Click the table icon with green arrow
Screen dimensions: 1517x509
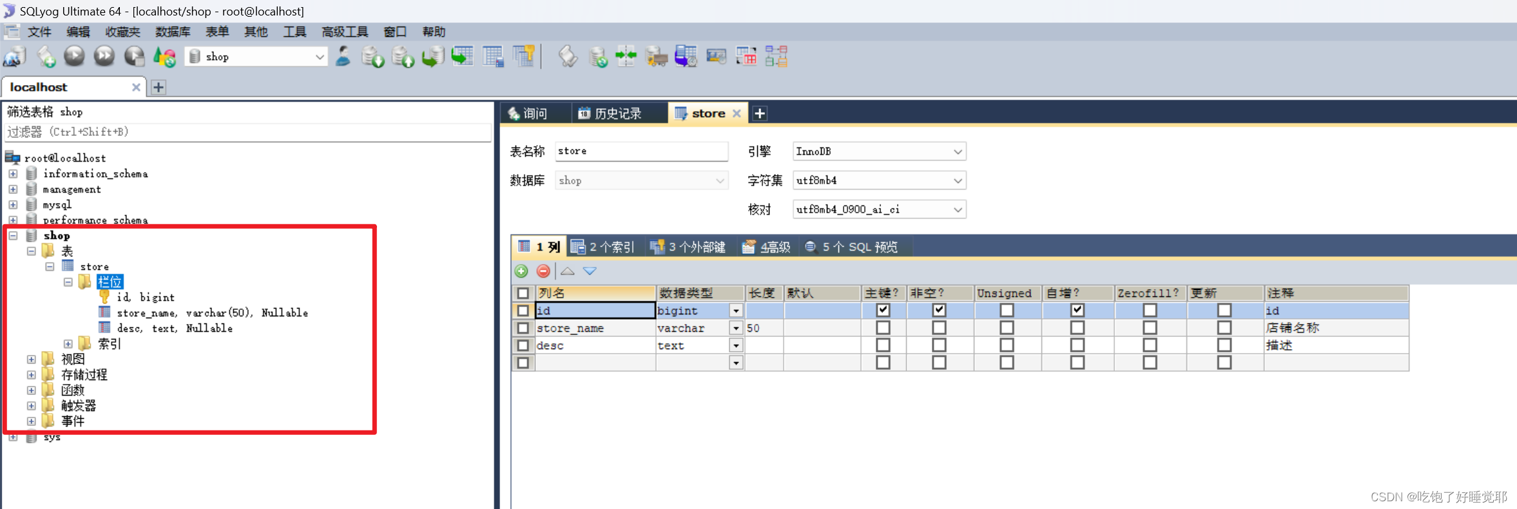[463, 57]
